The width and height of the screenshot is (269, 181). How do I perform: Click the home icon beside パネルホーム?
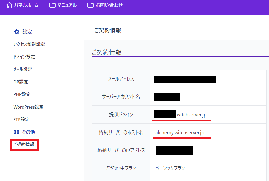pos(9,5)
